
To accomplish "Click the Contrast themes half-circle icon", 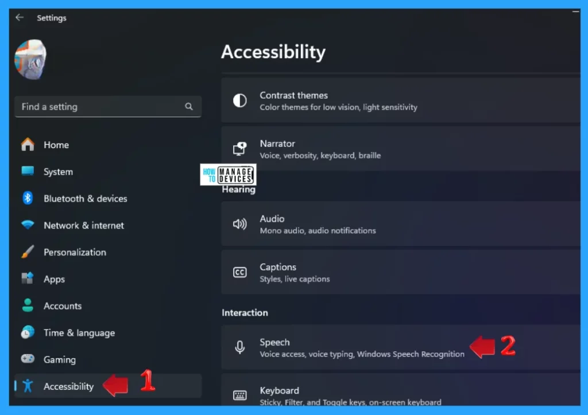I will 239,100.
